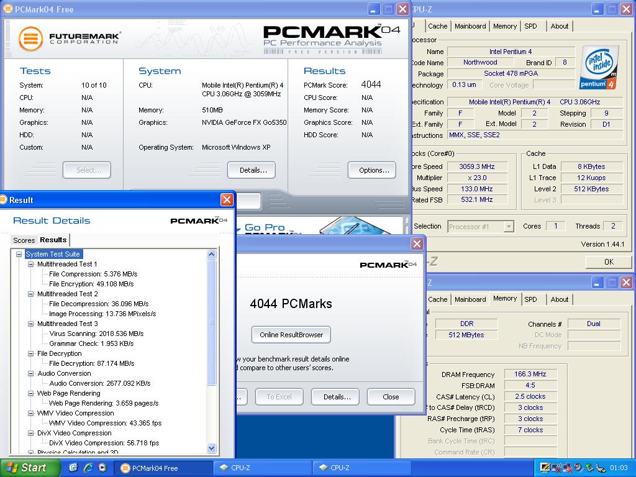Click the Show Desktop quick launch icon
The width and height of the screenshot is (636, 477).
[73, 468]
